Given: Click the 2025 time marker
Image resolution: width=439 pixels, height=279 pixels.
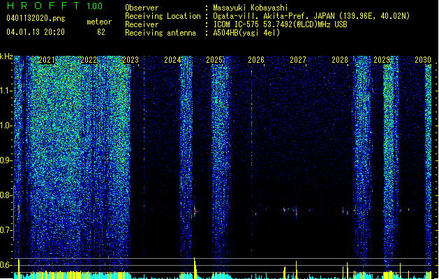Looking at the screenshot, I should click(214, 60).
